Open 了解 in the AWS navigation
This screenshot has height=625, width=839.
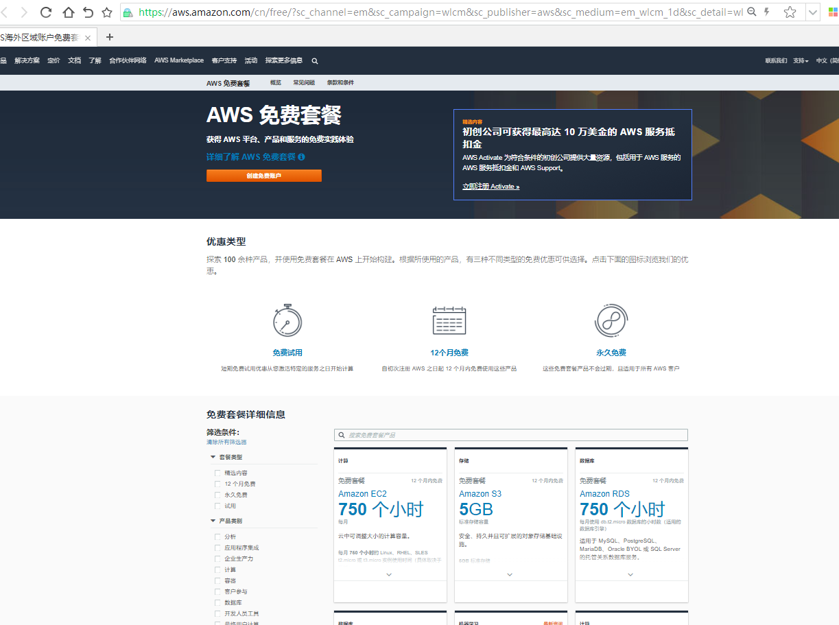click(95, 60)
